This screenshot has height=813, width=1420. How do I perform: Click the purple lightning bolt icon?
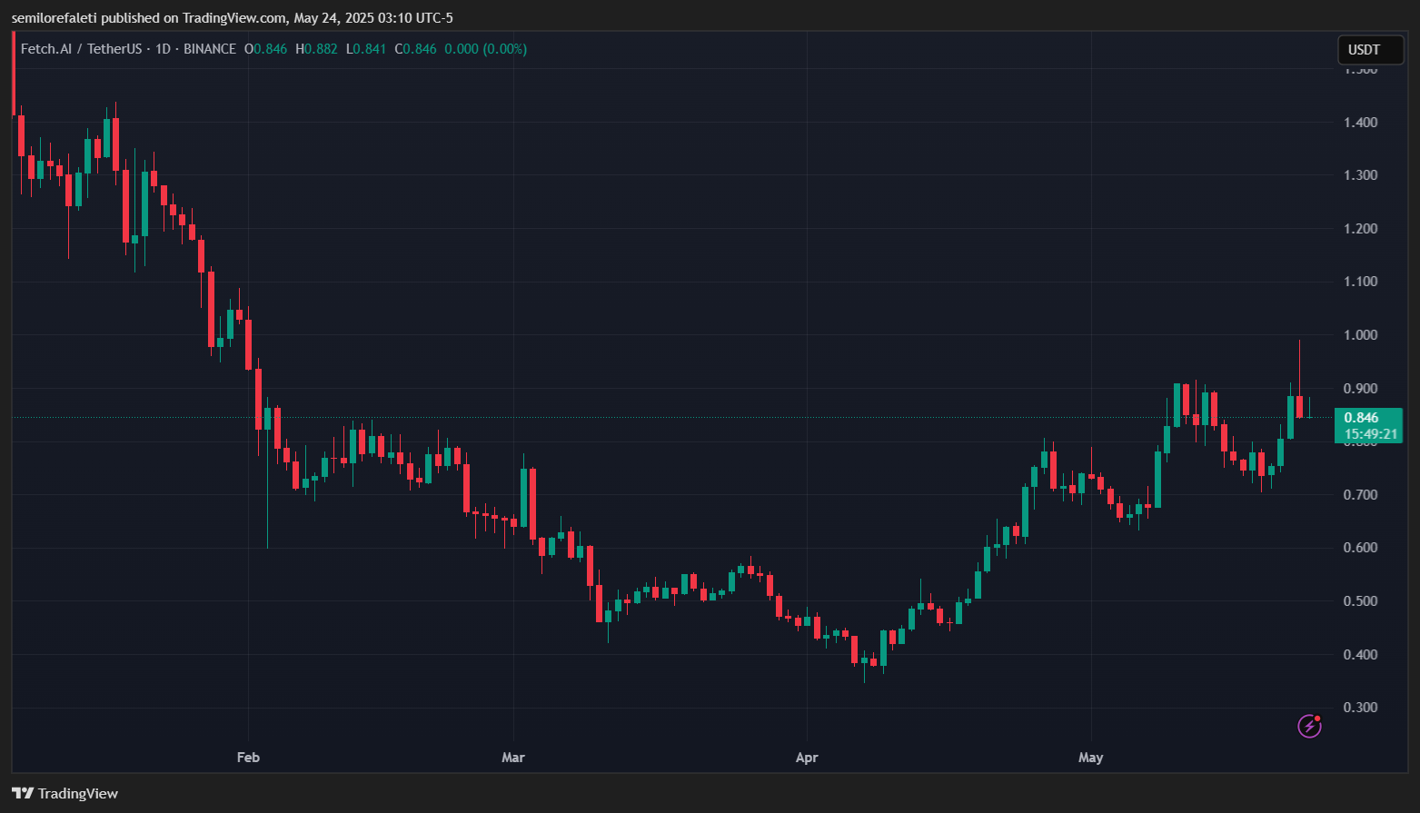click(1308, 726)
